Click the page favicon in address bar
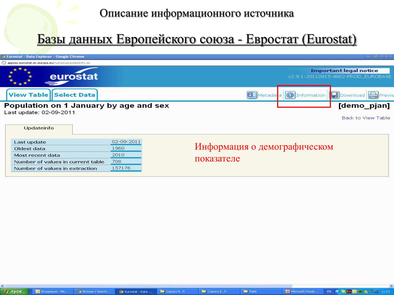 tap(3, 63)
